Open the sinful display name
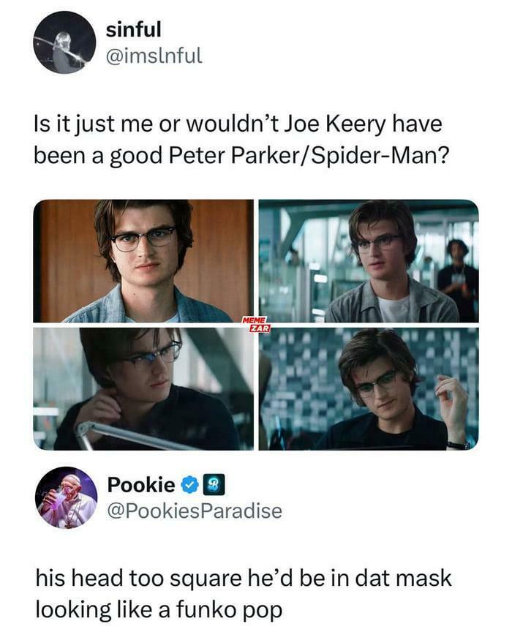The height and width of the screenshot is (640, 512). (133, 30)
